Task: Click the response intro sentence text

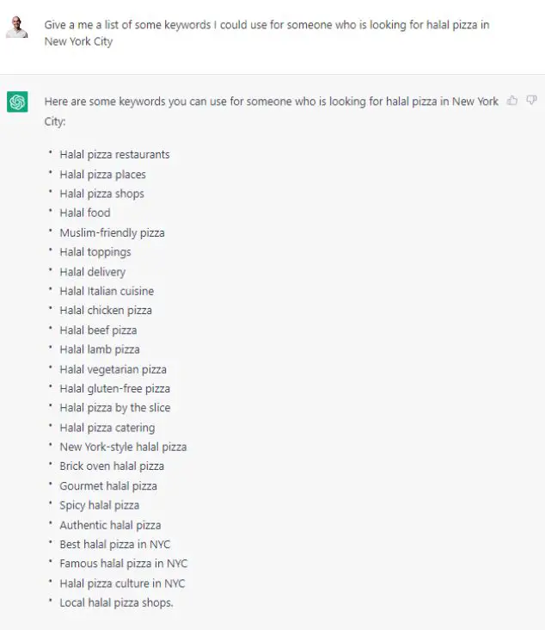Action: [x=272, y=111]
